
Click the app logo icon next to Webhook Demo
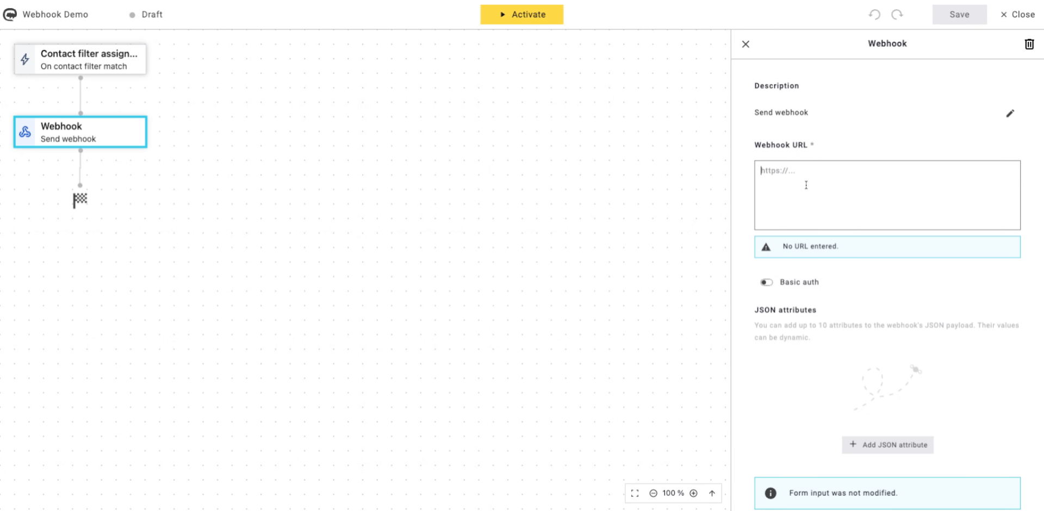10,14
